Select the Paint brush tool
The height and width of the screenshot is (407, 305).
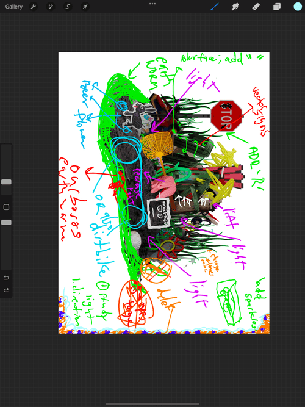(x=214, y=7)
